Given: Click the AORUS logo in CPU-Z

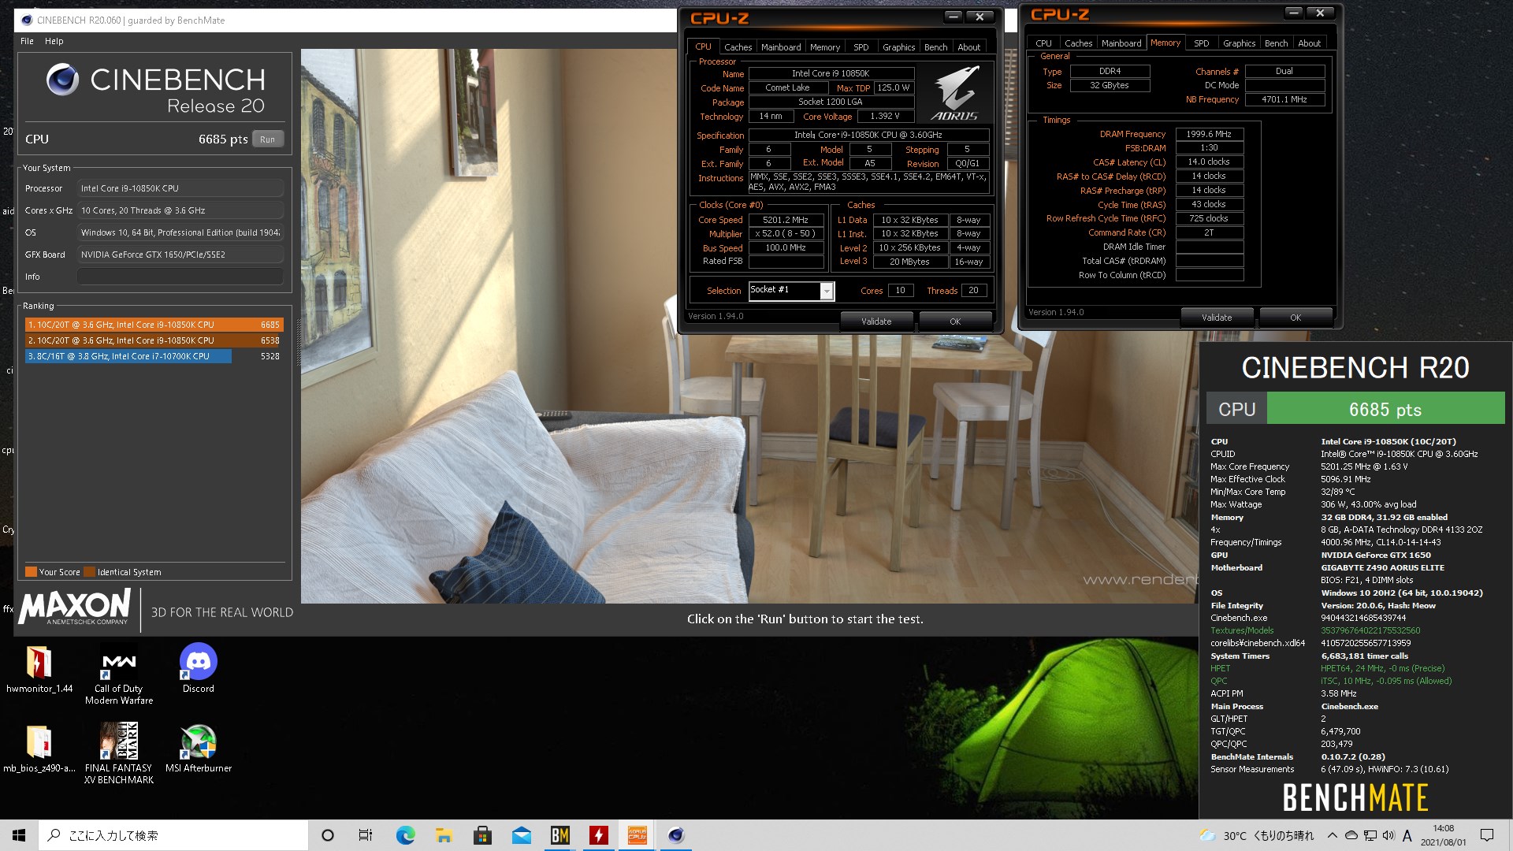Looking at the screenshot, I should click(x=955, y=93).
